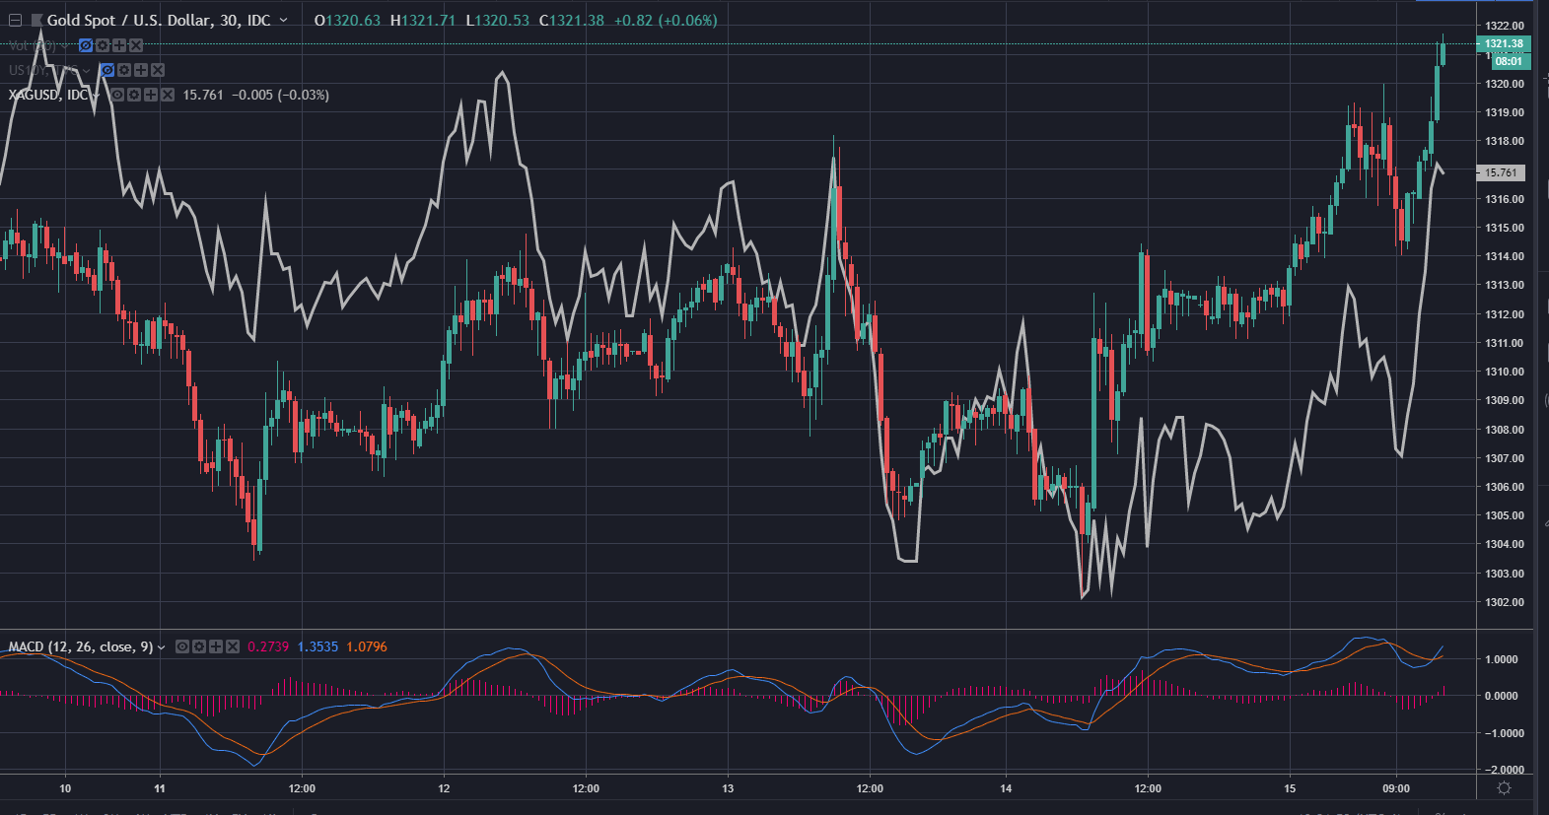This screenshot has height=815, width=1549.
Task: Click the plus icon next to Vol indicator
Action: point(119,45)
